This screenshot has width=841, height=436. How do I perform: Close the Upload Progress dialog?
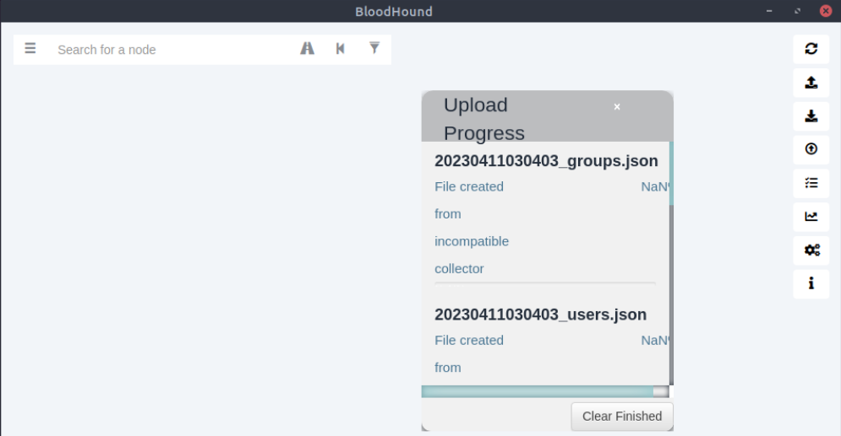click(617, 107)
